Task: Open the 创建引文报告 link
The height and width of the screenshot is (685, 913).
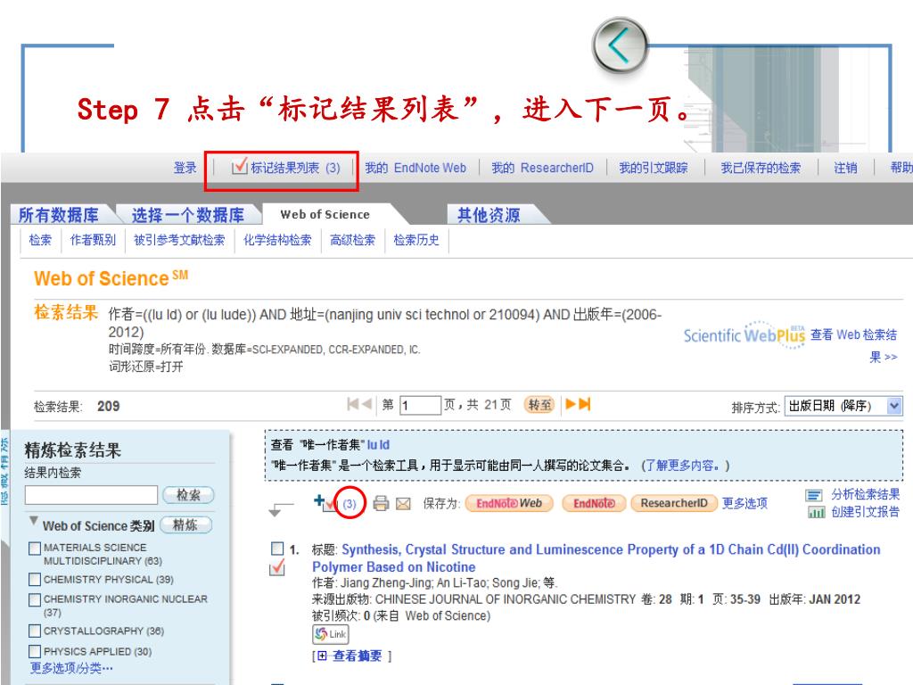Action: [x=865, y=512]
